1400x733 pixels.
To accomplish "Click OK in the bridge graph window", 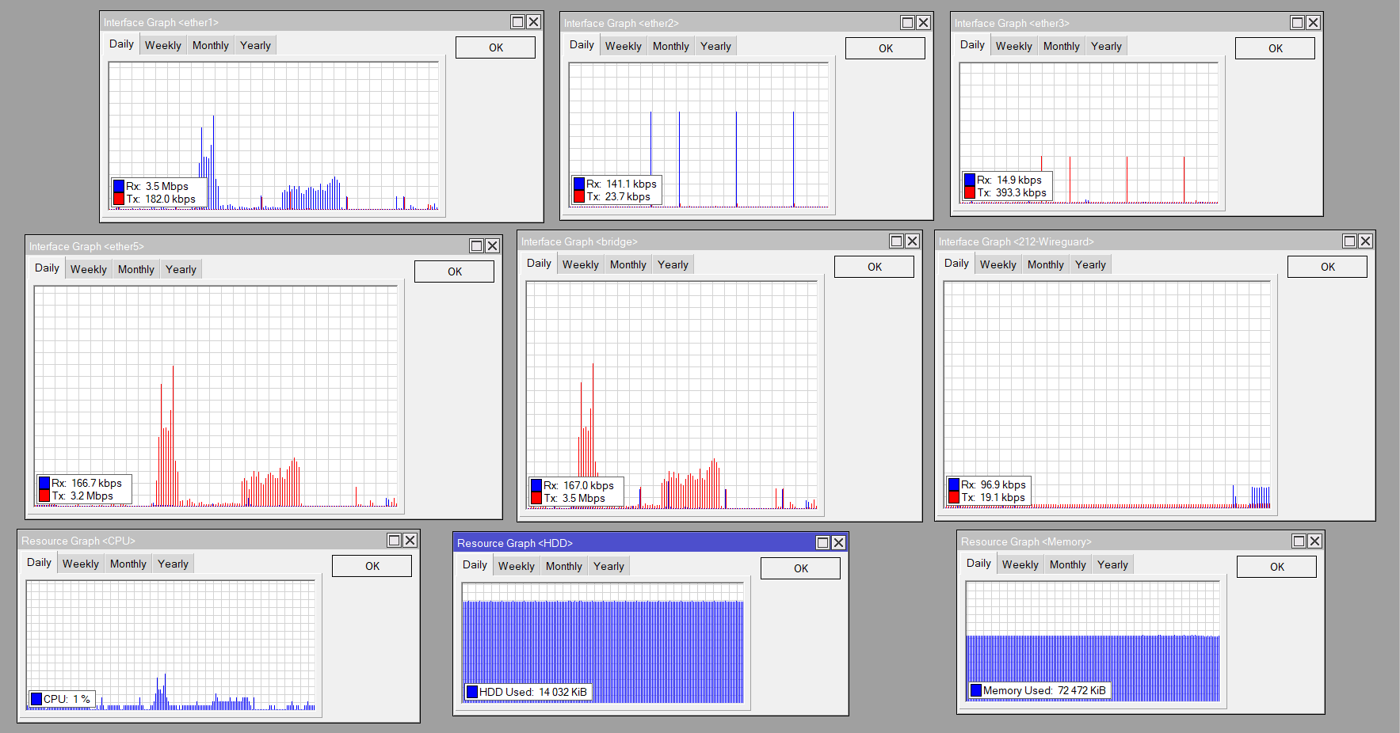I will [874, 267].
